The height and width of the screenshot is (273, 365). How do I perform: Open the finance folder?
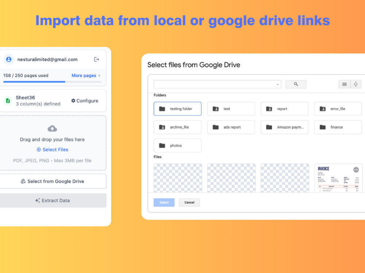pyautogui.click(x=338, y=127)
